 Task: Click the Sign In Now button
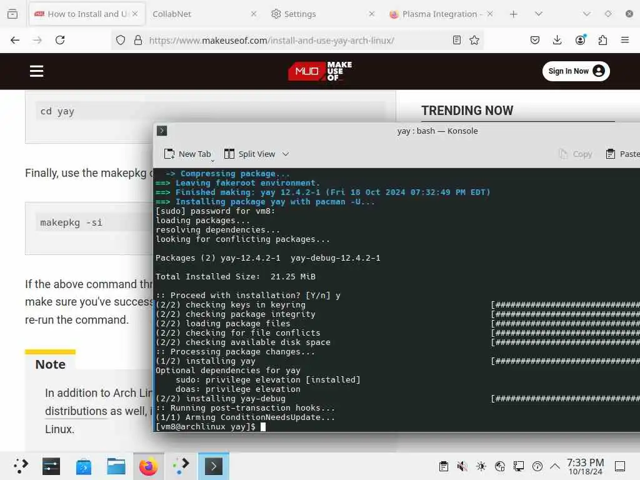(576, 71)
